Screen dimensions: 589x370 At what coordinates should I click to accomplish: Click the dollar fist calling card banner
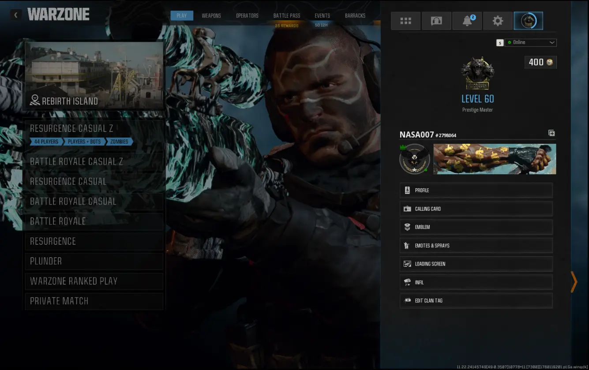coord(495,159)
